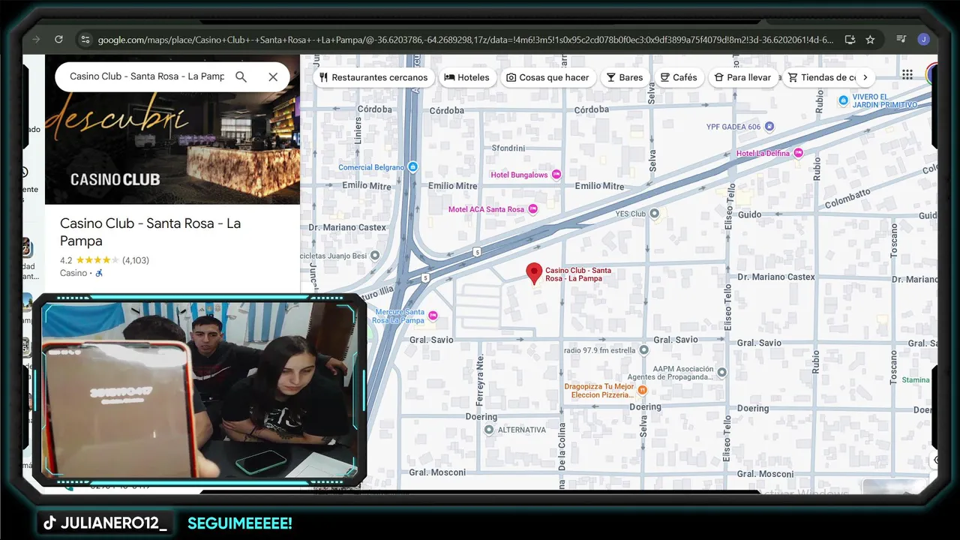Open the media control icon in toolbar
The width and height of the screenshot is (960, 540).
(901, 39)
